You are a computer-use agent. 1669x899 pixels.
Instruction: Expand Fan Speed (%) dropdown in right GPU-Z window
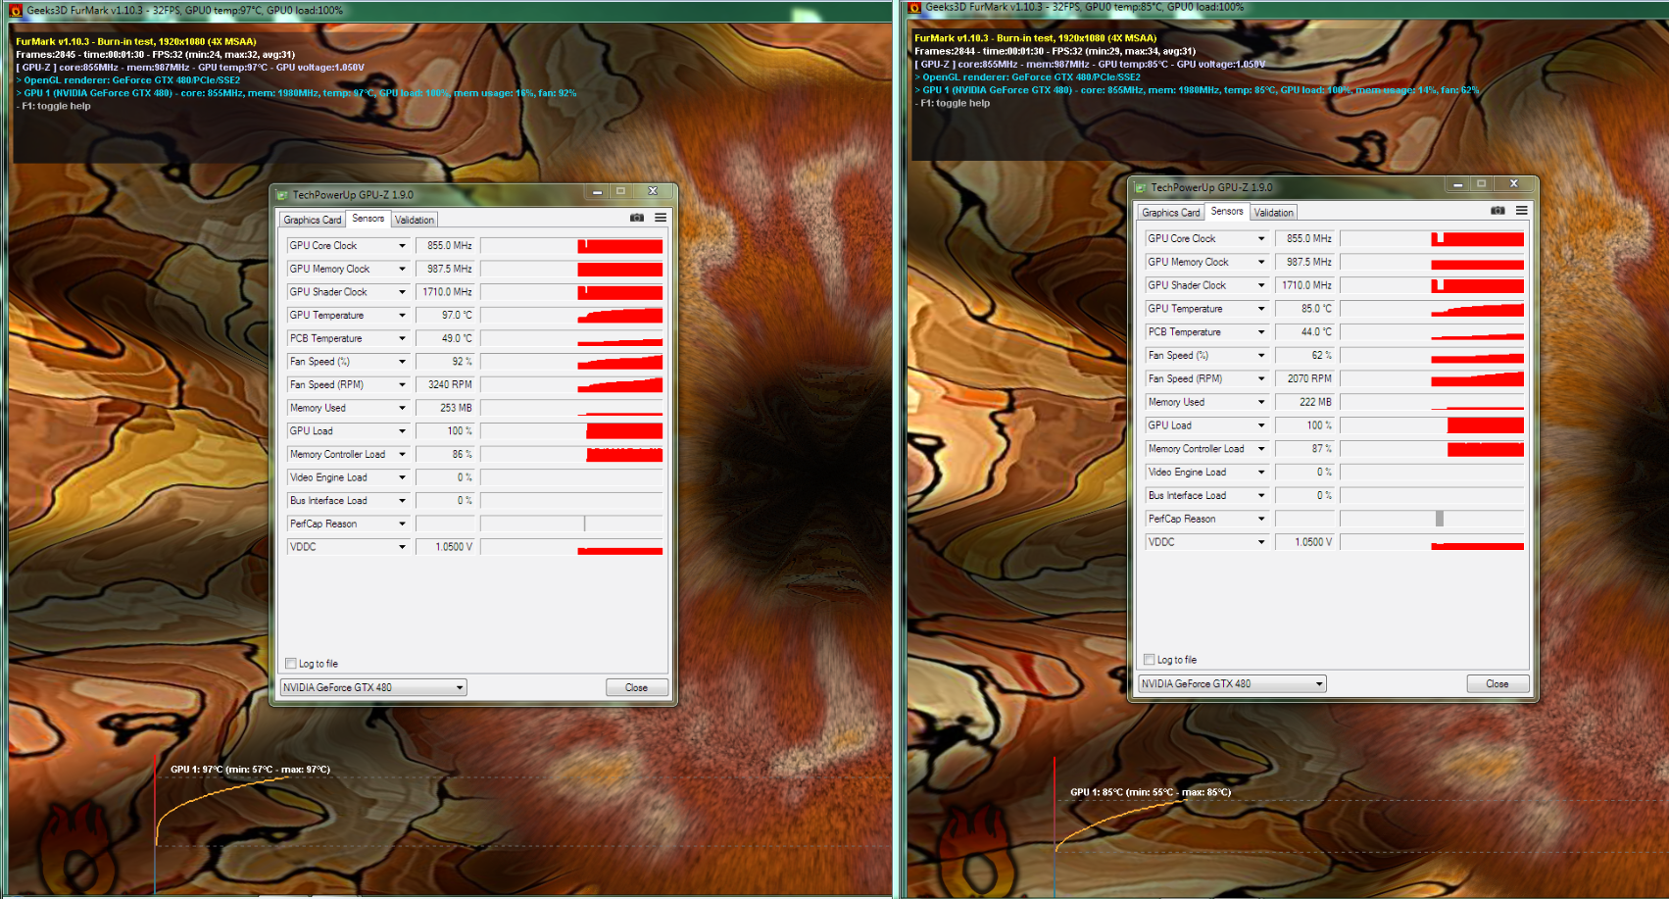tap(1261, 355)
